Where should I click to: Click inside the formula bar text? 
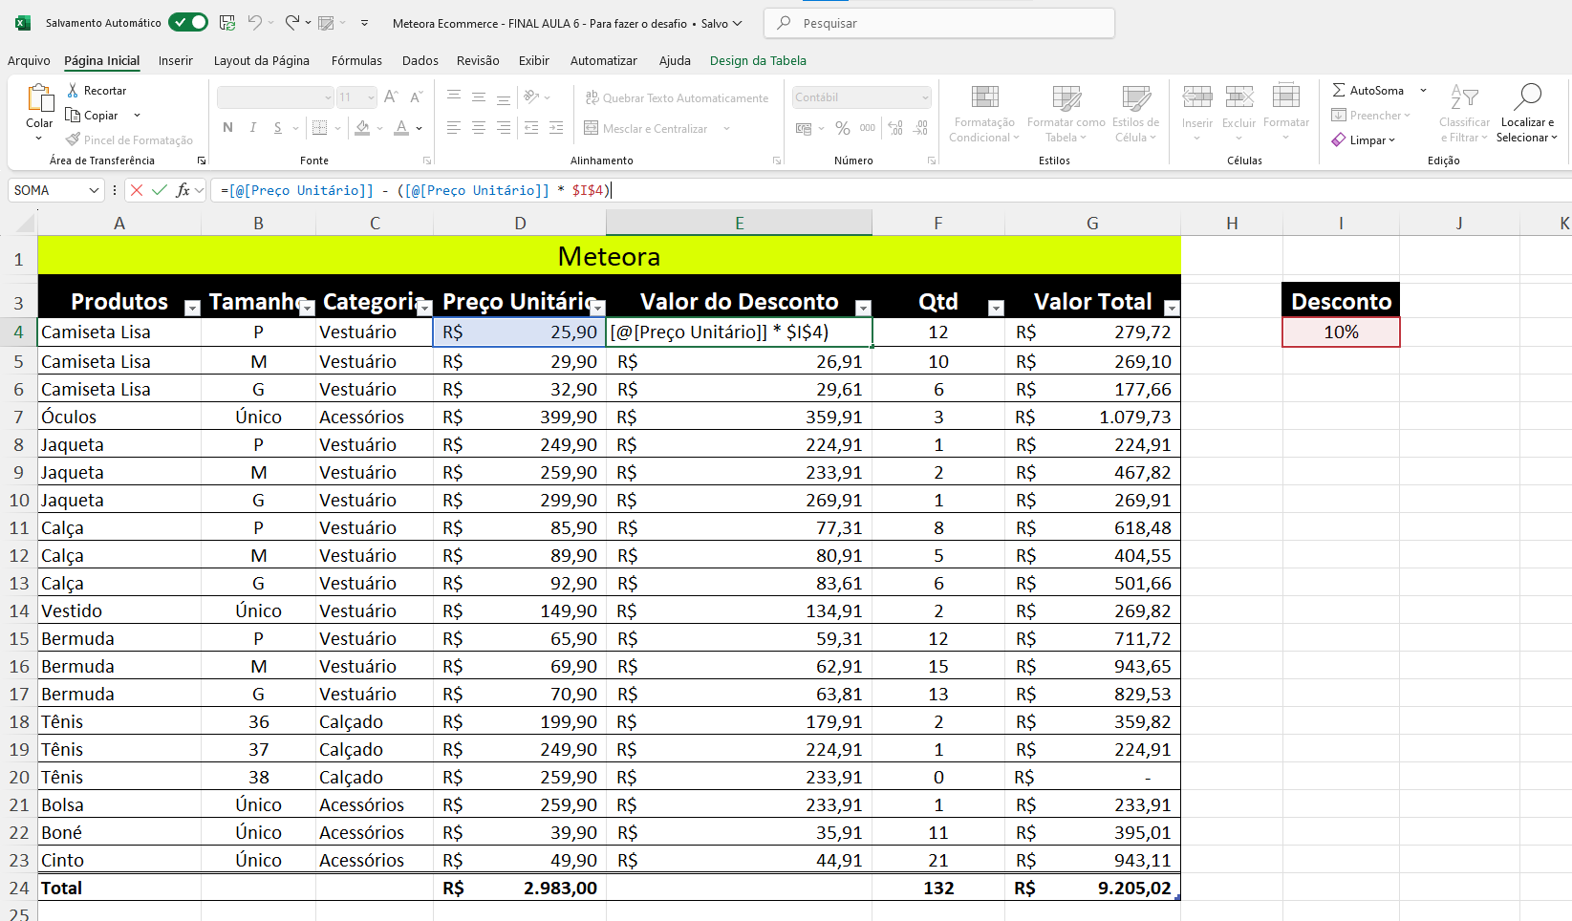[416, 190]
